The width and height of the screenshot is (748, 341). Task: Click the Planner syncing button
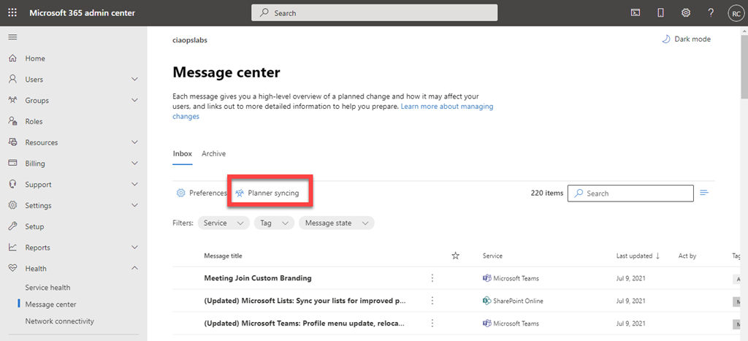267,193
